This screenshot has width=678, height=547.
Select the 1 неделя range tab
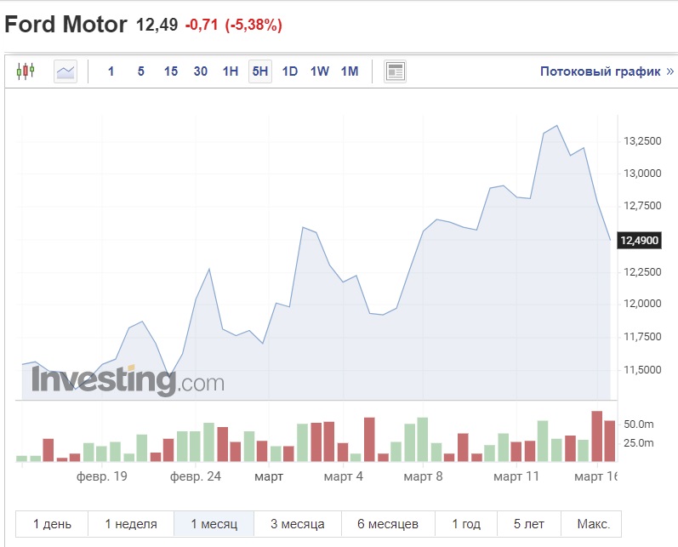pos(131,524)
